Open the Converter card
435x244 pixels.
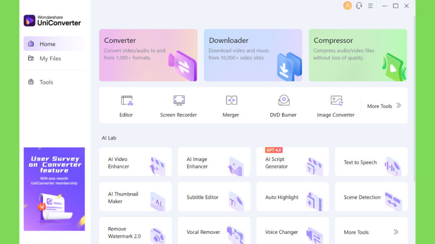[148, 55]
